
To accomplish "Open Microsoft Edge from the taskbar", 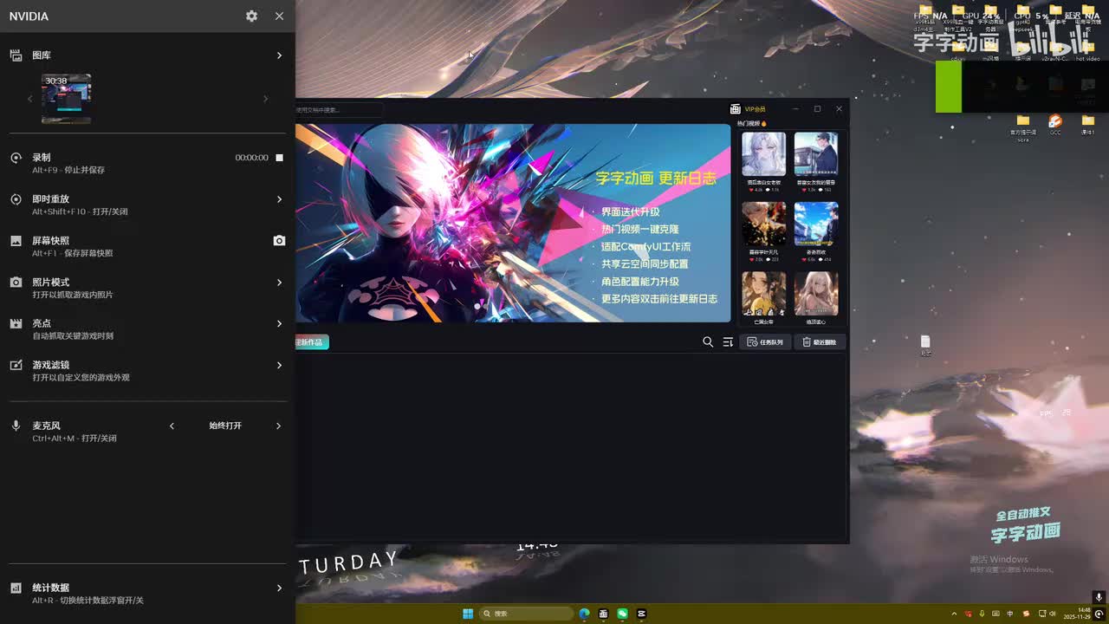I will click(x=584, y=614).
